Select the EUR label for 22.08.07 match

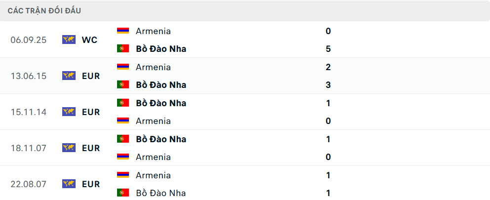(91, 184)
